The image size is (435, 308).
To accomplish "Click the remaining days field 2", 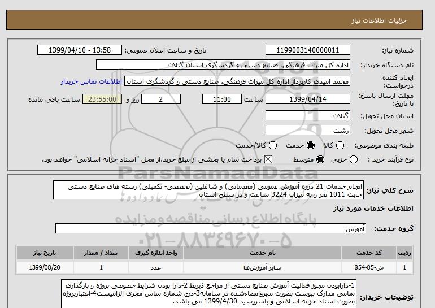I will tap(161, 99).
